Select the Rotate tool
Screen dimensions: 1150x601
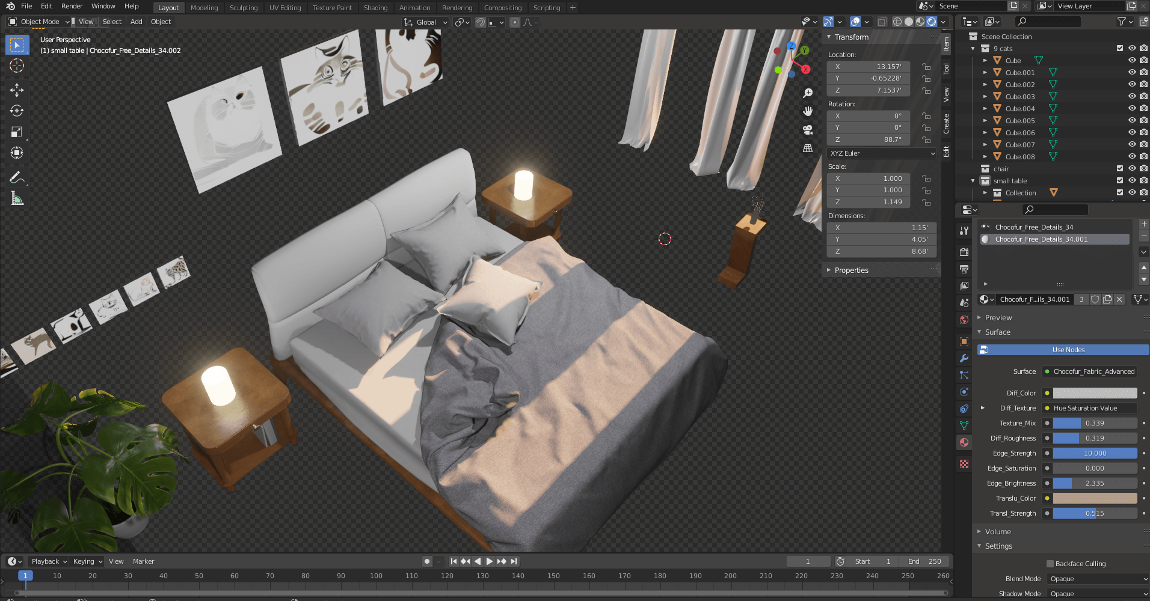(x=17, y=111)
